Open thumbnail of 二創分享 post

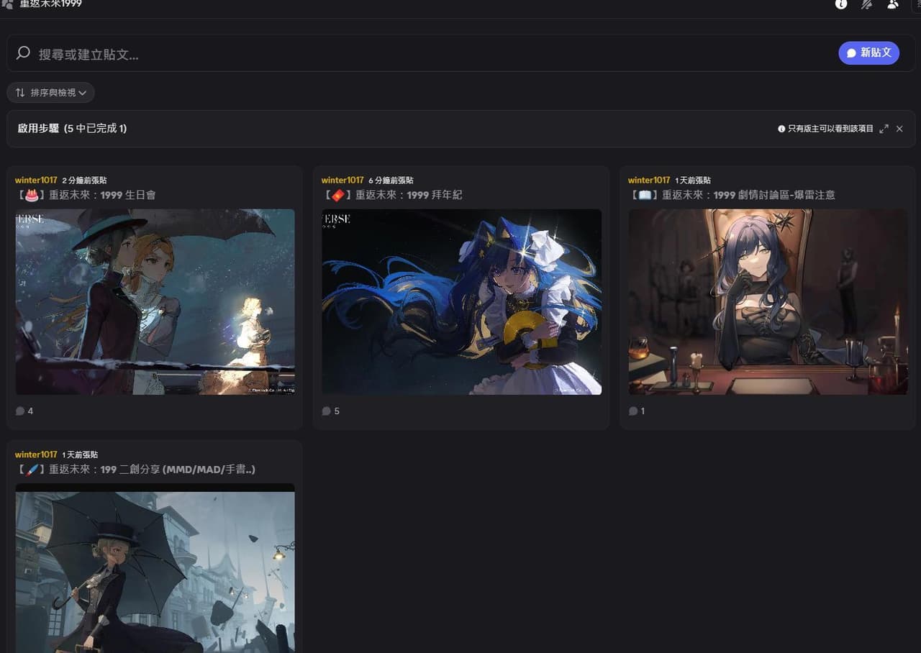[155, 568]
